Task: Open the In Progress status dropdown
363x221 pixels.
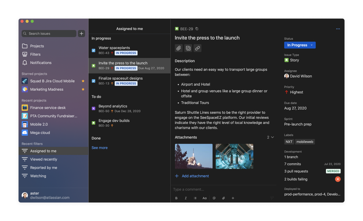Action: (x=299, y=45)
